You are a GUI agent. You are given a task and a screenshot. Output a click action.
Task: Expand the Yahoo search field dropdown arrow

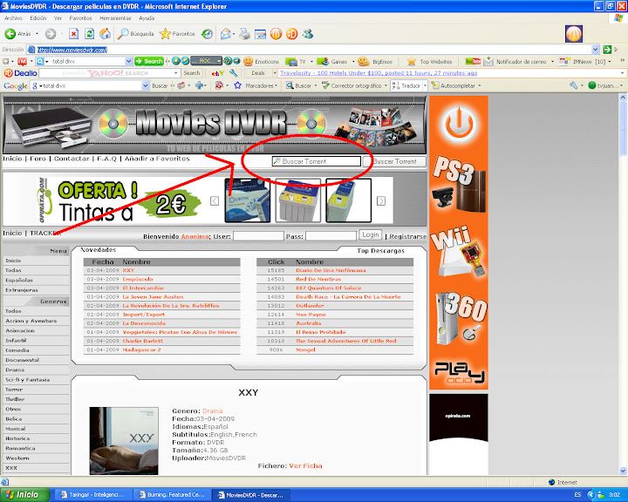(176, 73)
